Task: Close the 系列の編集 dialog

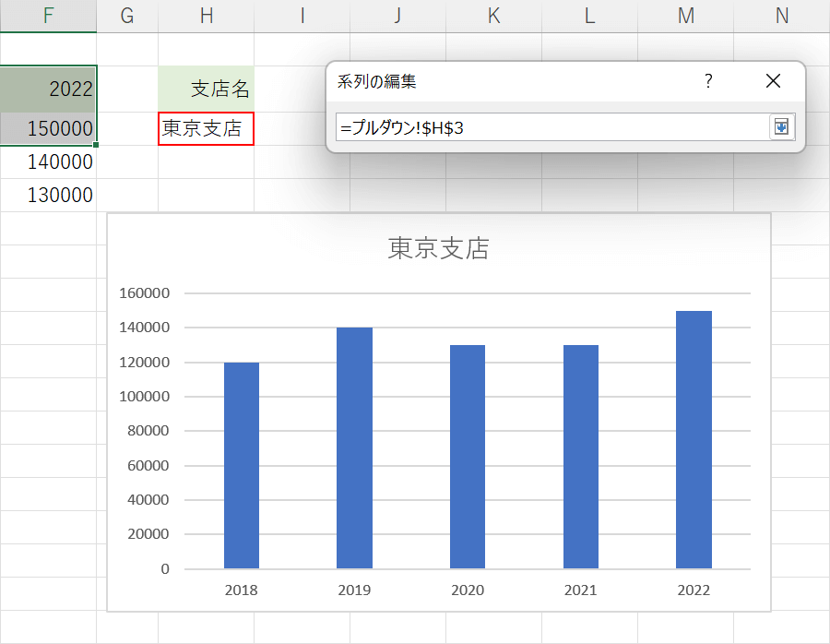Action: pyautogui.click(x=774, y=81)
